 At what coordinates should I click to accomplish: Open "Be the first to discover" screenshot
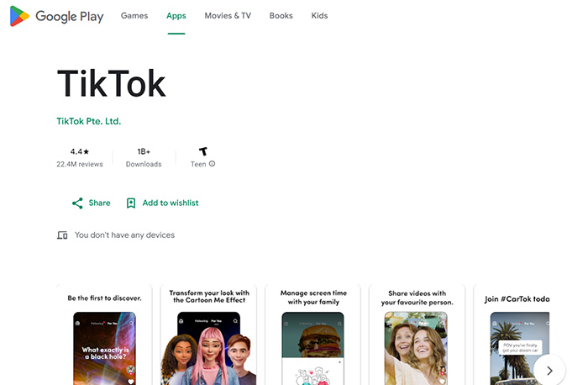tap(104, 335)
